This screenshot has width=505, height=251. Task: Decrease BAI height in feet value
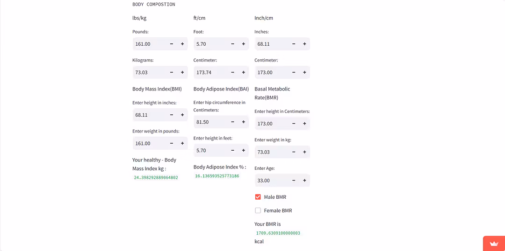233,150
